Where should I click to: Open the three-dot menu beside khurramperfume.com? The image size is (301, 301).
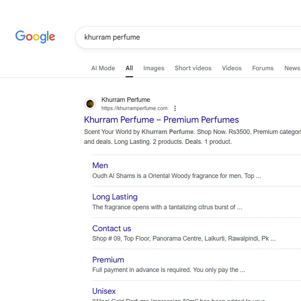175,108
